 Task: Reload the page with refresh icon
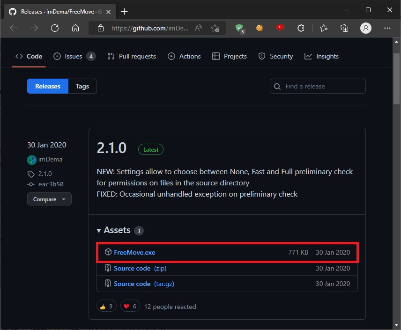pyautogui.click(x=55, y=28)
